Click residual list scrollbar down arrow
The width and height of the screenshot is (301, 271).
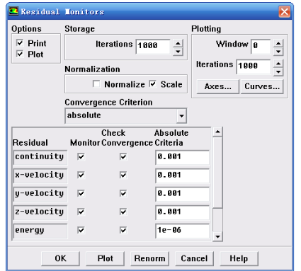(x=217, y=236)
